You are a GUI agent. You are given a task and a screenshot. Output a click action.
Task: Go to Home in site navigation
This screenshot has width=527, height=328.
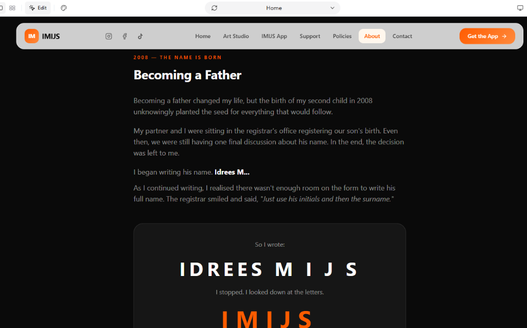coord(203,37)
